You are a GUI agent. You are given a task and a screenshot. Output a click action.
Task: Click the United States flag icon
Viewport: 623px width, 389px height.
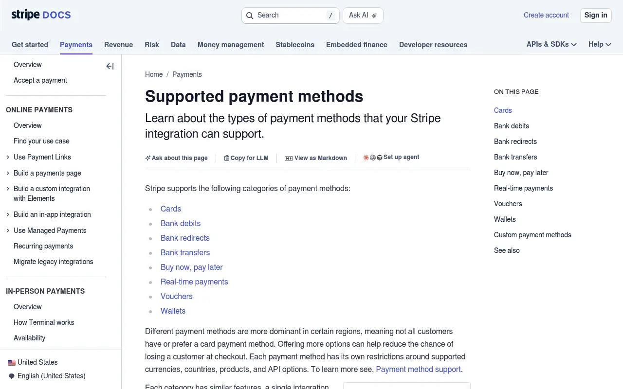[x=12, y=362]
